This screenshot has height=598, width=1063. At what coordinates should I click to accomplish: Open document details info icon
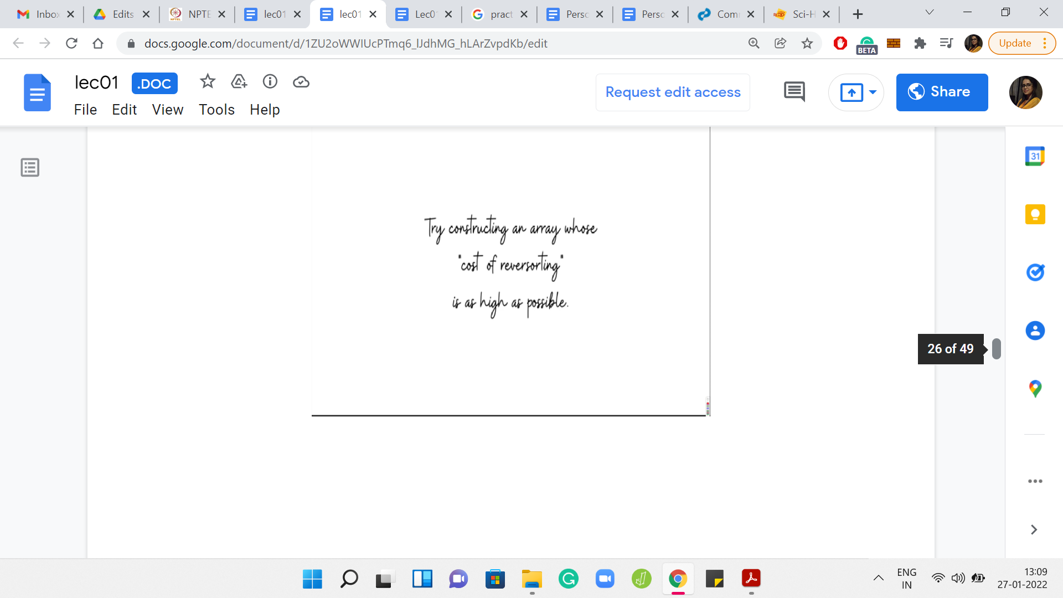[x=270, y=82]
